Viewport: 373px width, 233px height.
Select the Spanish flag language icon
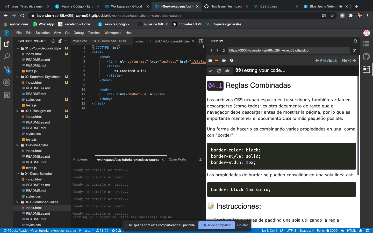pos(217,60)
